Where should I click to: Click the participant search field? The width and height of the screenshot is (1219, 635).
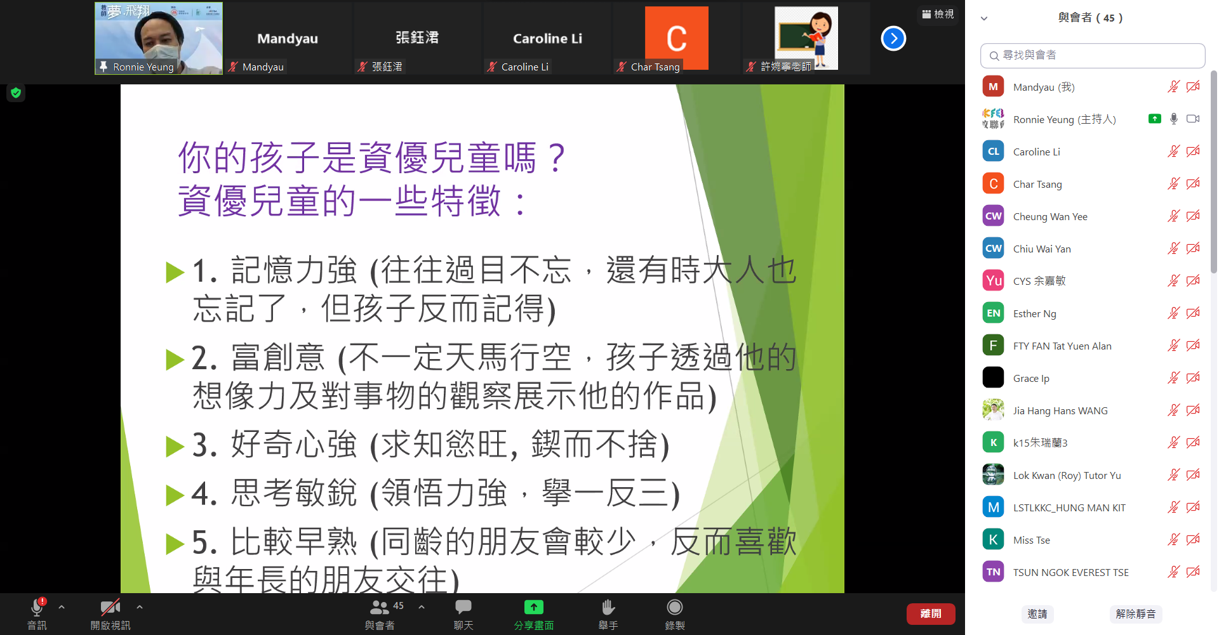pyautogui.click(x=1093, y=55)
